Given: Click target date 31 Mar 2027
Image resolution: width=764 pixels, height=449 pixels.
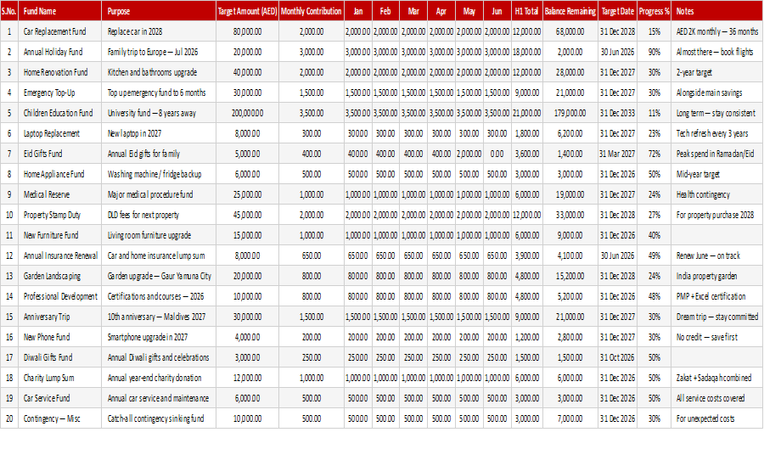Looking at the screenshot, I should click(x=617, y=154).
